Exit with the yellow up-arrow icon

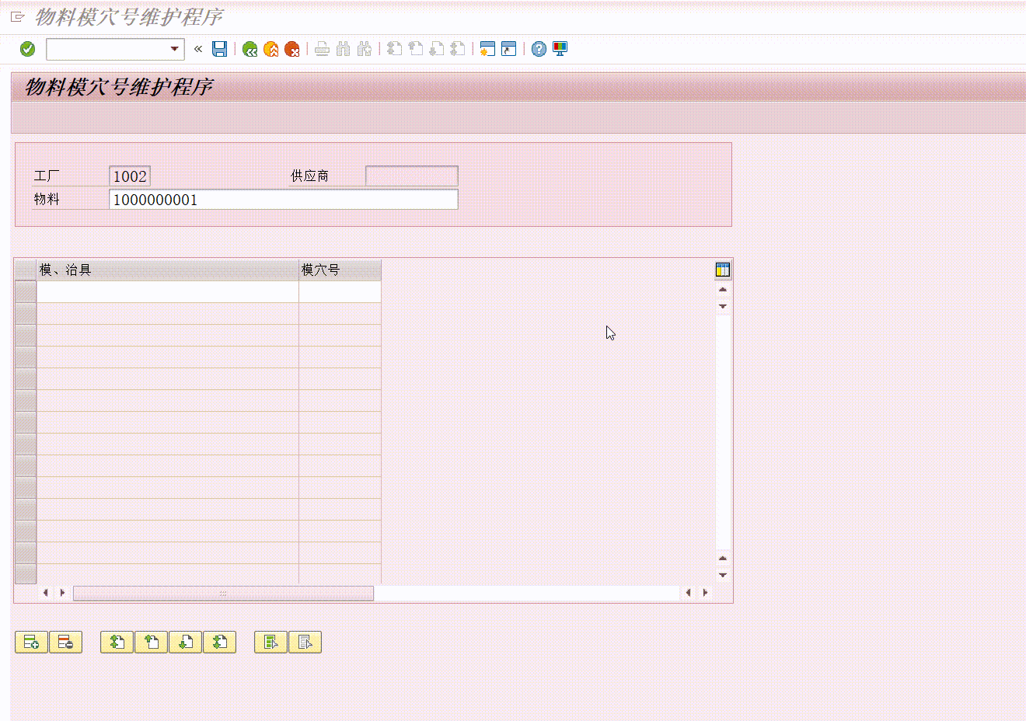pos(270,49)
